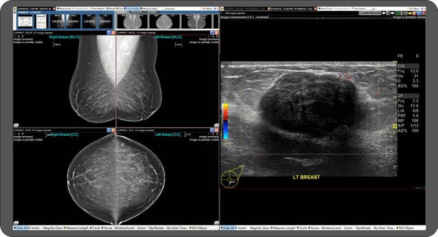Select Flip/Rotate in the right bottom toolbar
The image size is (438, 237).
(x=362, y=228)
